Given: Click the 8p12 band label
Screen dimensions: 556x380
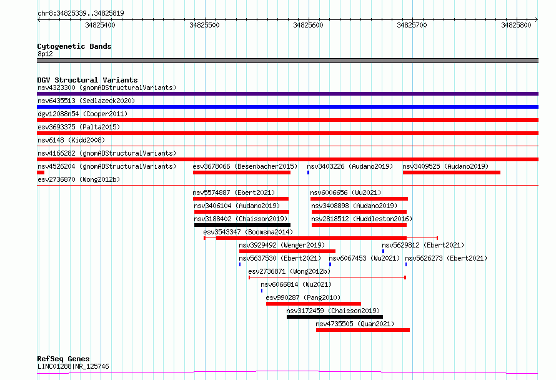Looking at the screenshot, I should [x=45, y=54].
